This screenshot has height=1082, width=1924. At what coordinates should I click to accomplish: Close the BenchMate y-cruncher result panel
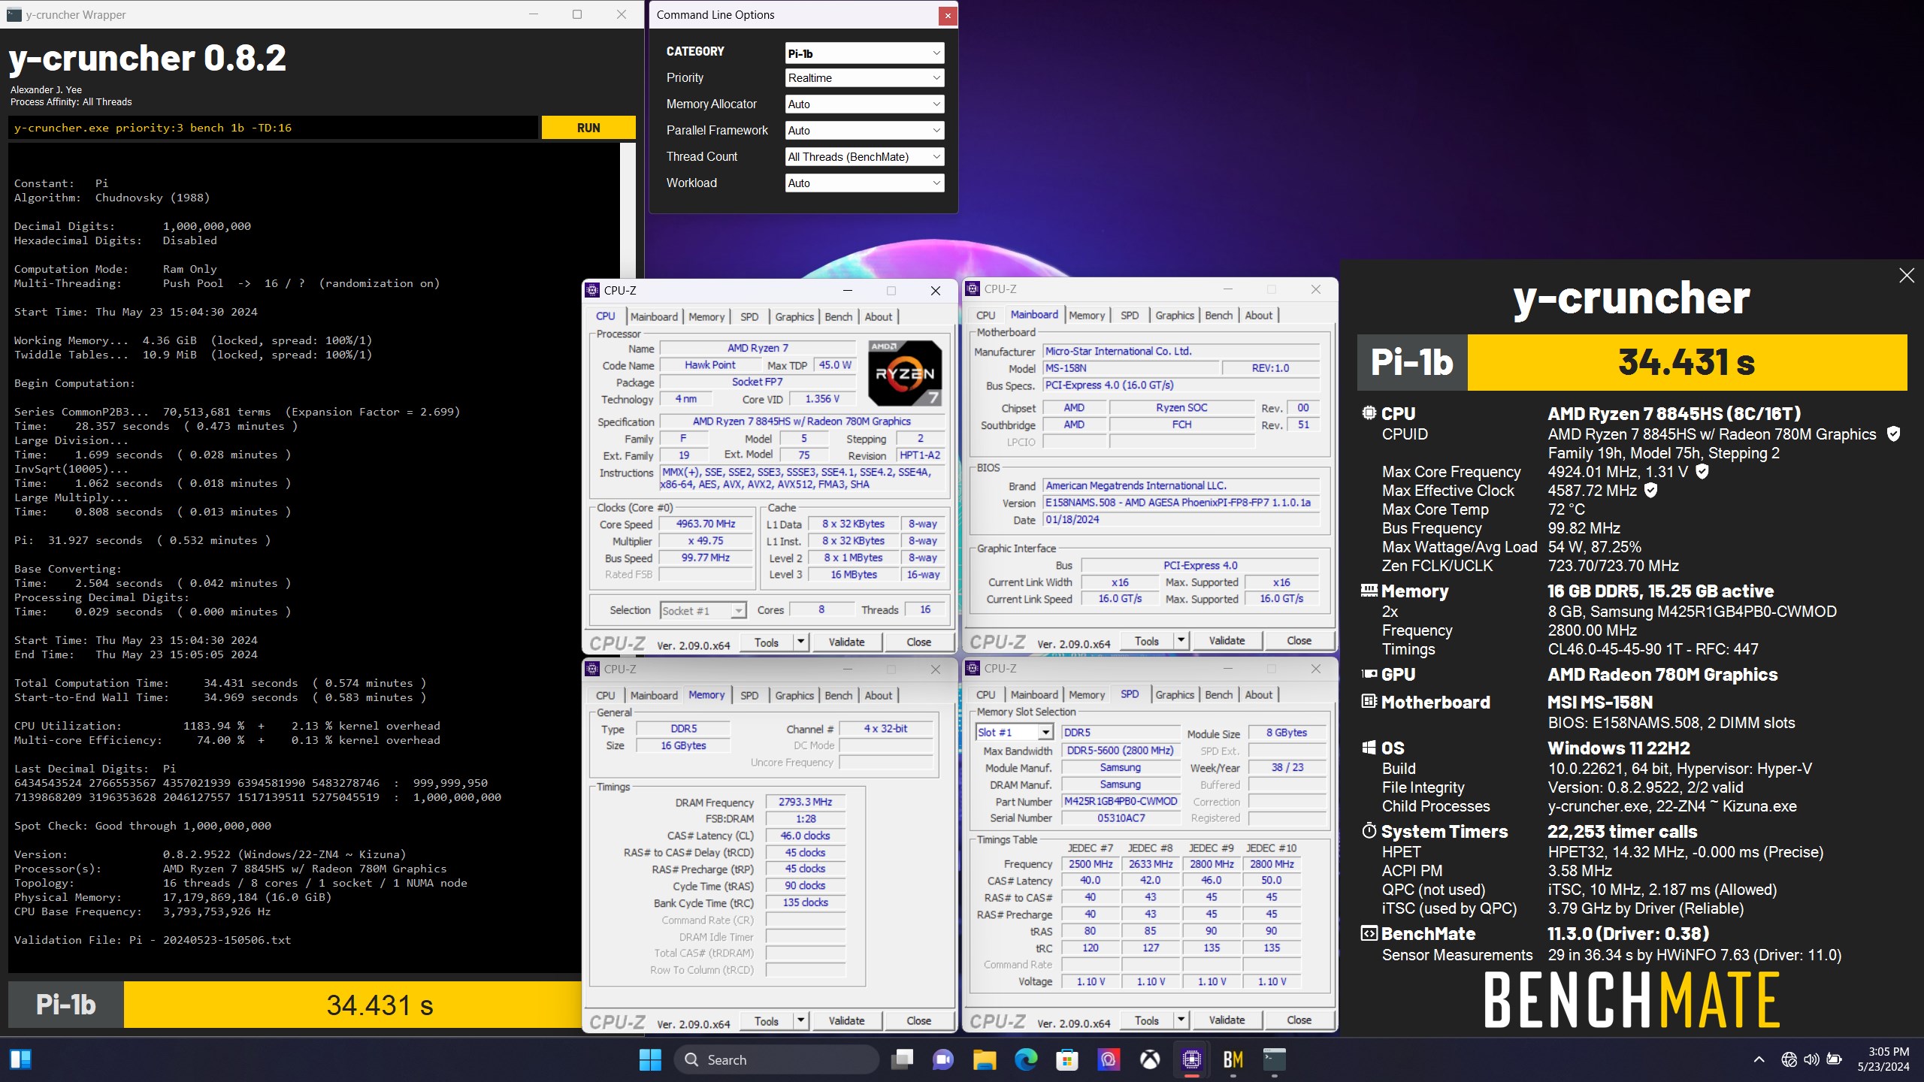1907,276
